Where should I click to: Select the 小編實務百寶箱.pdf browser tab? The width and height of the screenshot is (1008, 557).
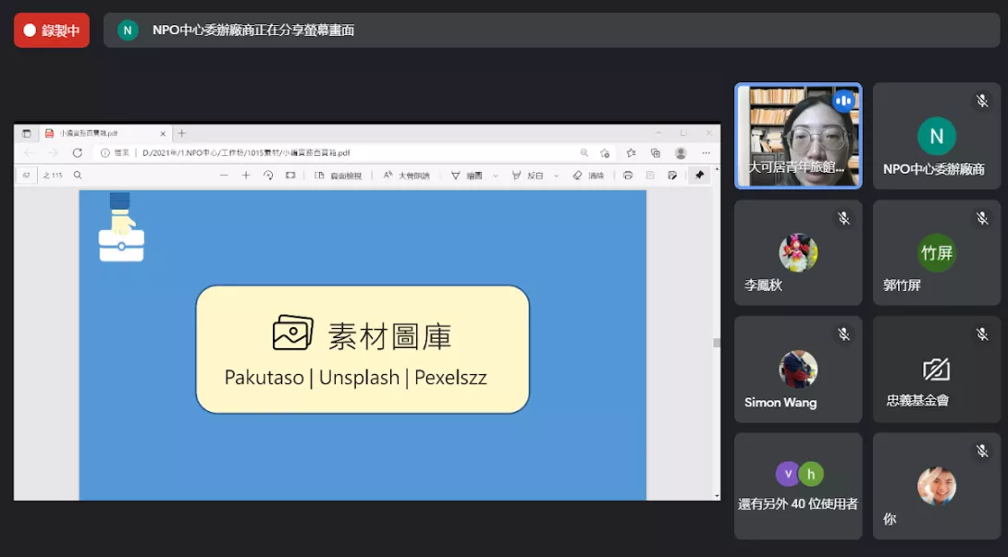tap(104, 134)
